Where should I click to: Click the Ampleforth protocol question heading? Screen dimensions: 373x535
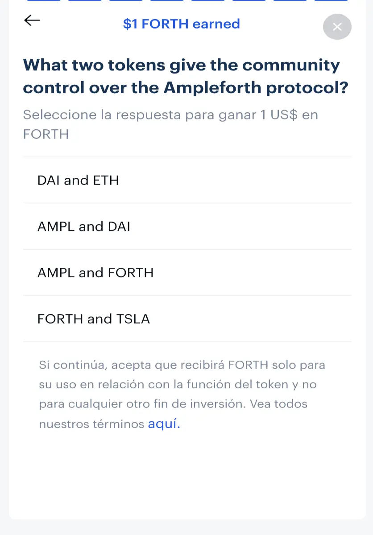click(x=185, y=76)
